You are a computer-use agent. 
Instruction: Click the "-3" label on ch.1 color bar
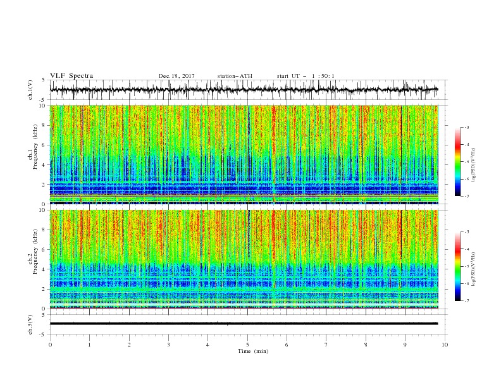[x=466, y=127]
